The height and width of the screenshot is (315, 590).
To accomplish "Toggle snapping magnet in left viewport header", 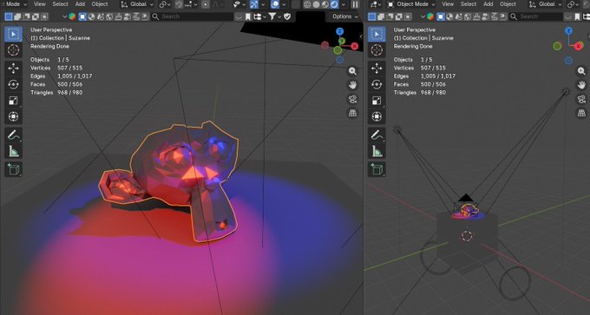I will [x=179, y=4].
